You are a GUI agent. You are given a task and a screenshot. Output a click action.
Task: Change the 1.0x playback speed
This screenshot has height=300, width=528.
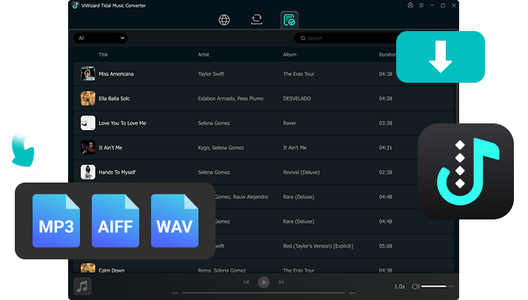400,287
